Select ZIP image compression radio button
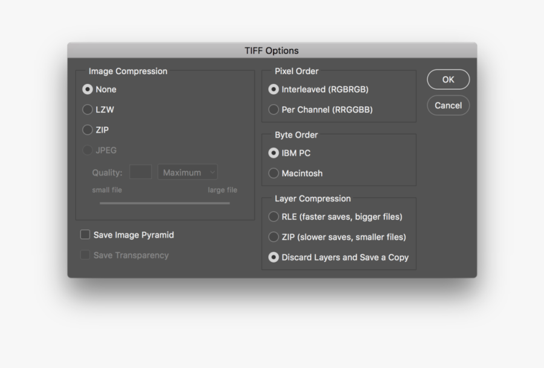The width and height of the screenshot is (544, 368). click(x=88, y=130)
